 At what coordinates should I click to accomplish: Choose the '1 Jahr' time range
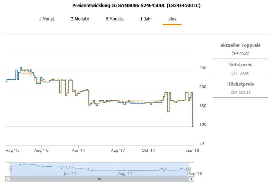pos(146,19)
